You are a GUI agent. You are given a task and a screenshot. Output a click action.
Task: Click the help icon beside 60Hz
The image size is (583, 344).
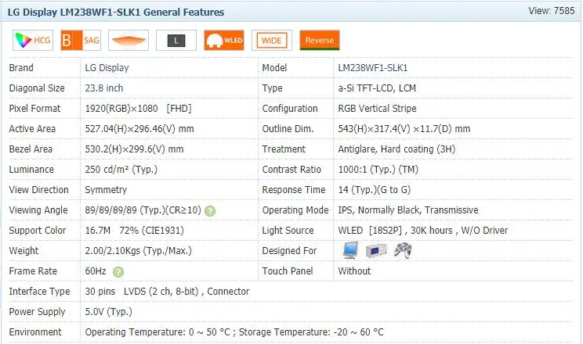(118, 272)
